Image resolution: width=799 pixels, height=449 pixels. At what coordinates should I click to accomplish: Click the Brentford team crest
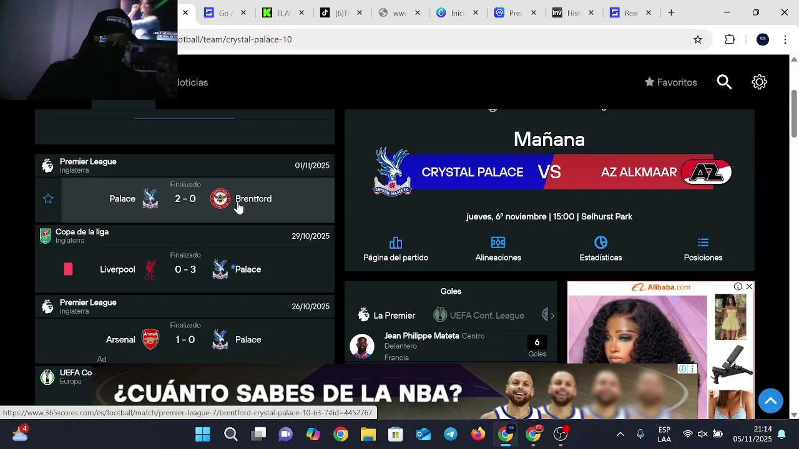coord(220,198)
